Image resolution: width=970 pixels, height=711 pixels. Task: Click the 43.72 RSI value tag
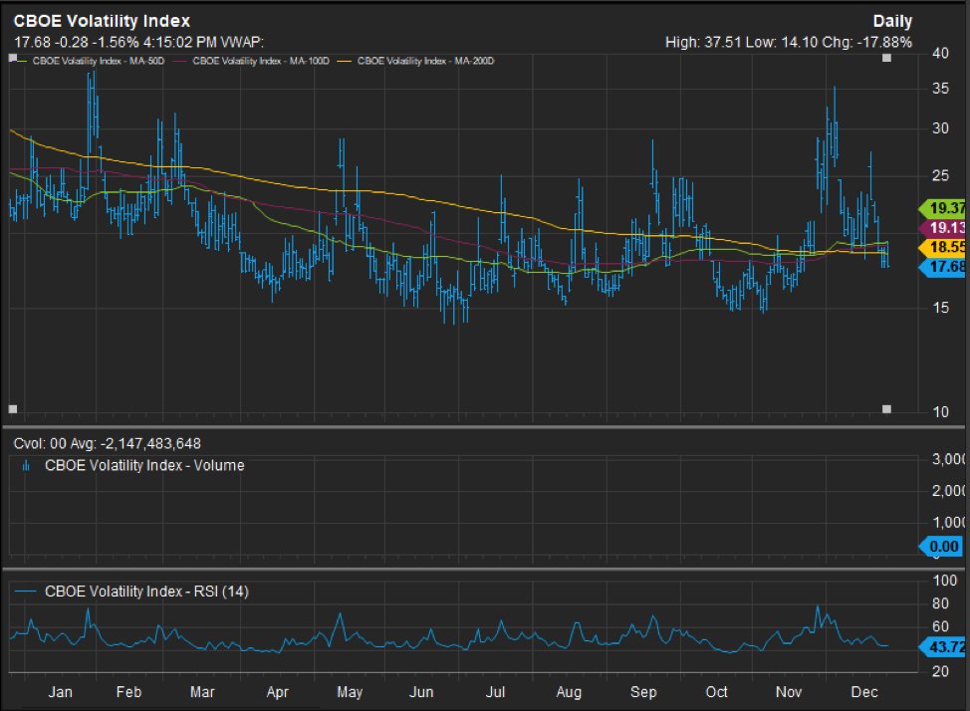click(943, 647)
